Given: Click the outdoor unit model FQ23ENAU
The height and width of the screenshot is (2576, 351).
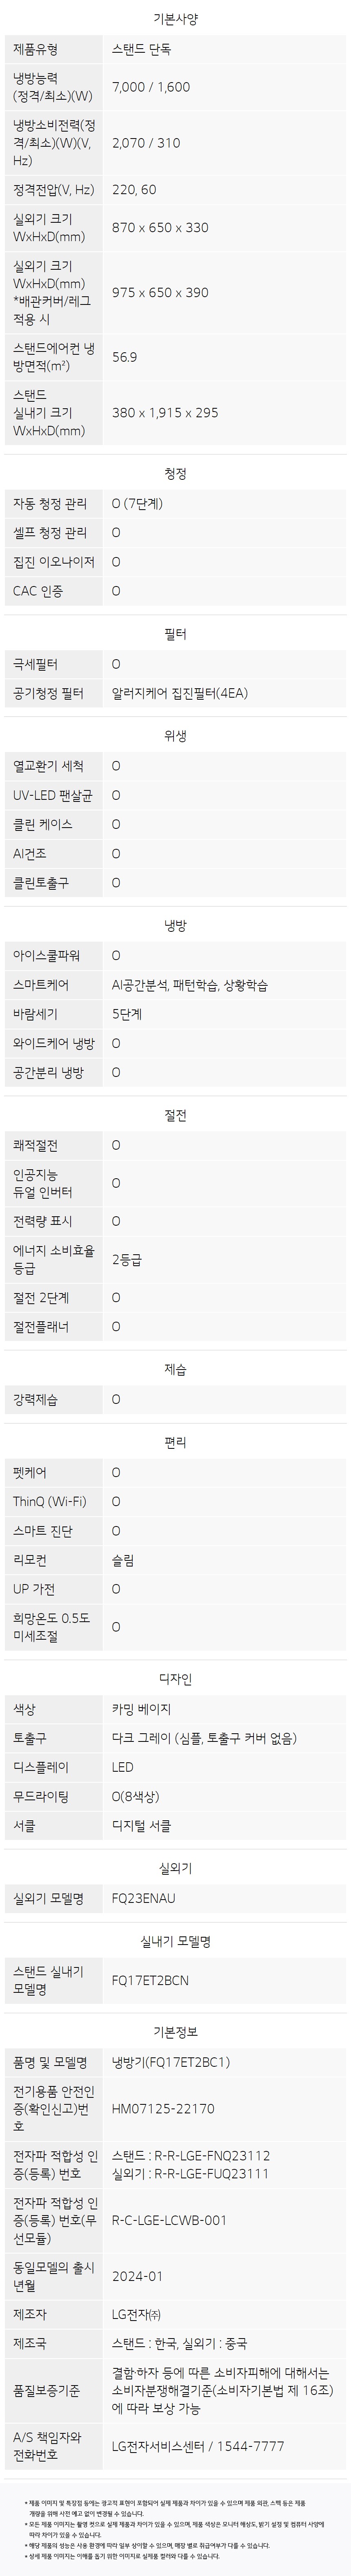Looking at the screenshot, I should point(144,1898).
